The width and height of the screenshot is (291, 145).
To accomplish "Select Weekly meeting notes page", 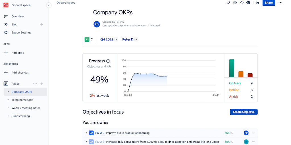I will 26,108.
